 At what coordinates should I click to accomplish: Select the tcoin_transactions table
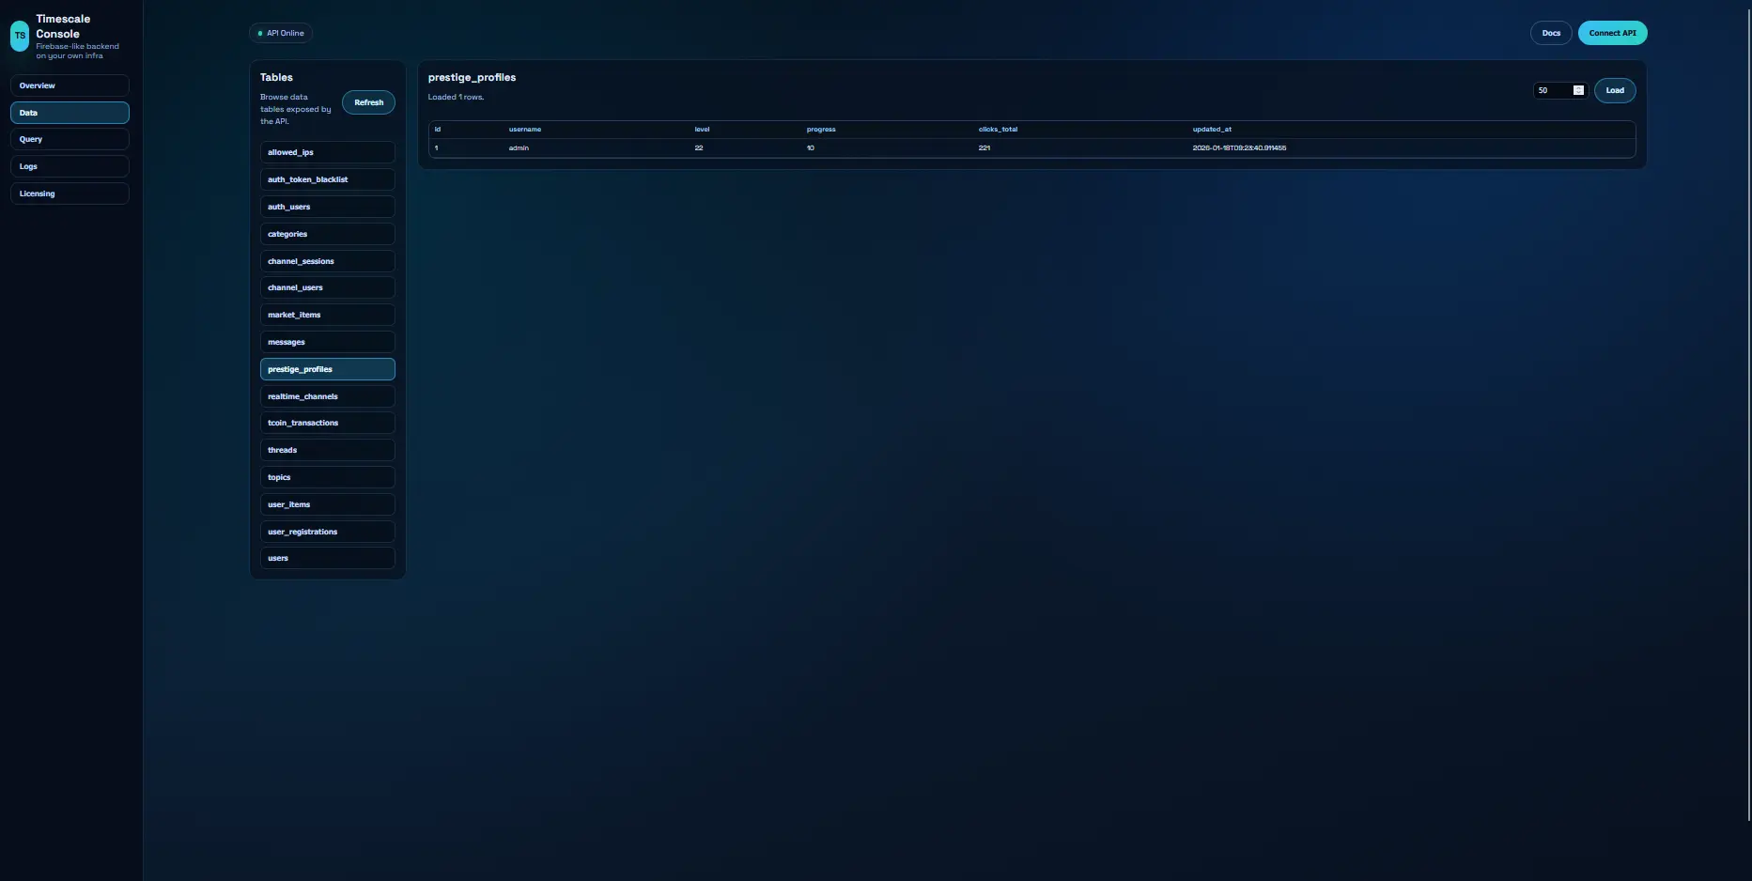327,423
